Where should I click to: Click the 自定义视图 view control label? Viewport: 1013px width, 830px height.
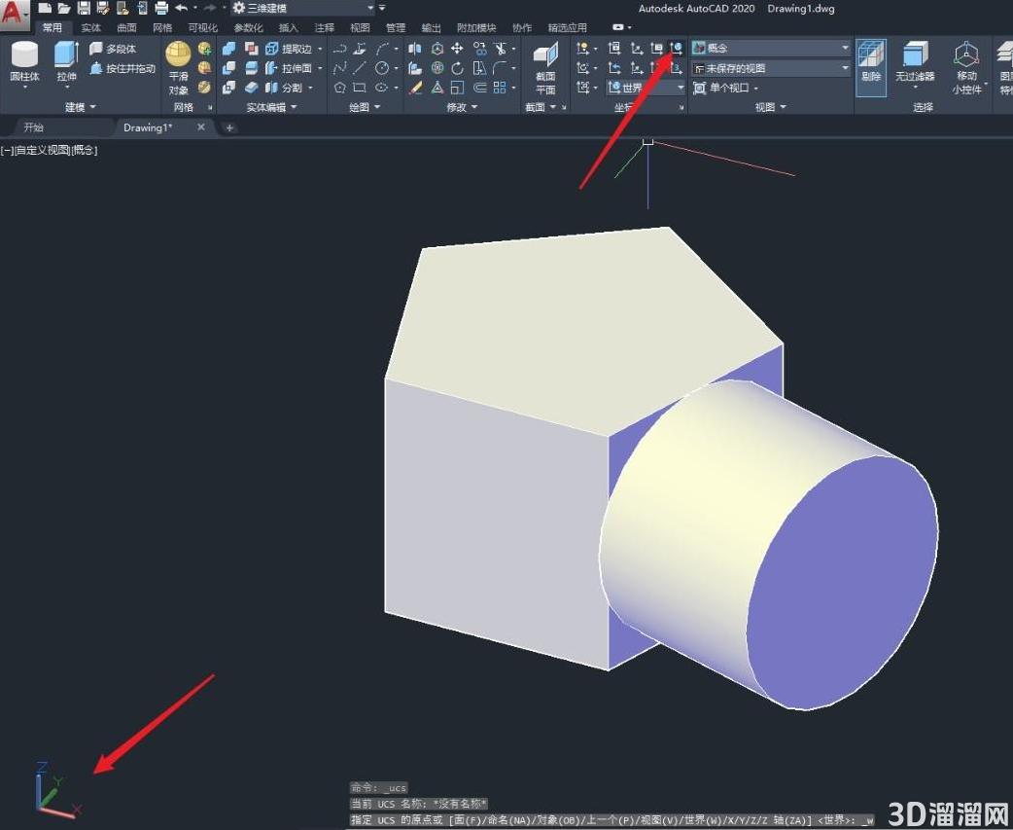[42, 150]
